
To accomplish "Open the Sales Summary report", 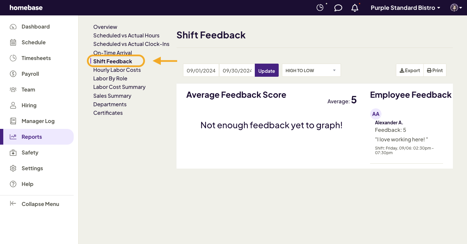I will point(112,96).
